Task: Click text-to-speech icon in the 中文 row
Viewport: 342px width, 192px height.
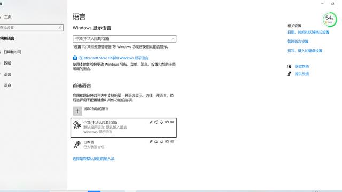Action: [x=156, y=122]
